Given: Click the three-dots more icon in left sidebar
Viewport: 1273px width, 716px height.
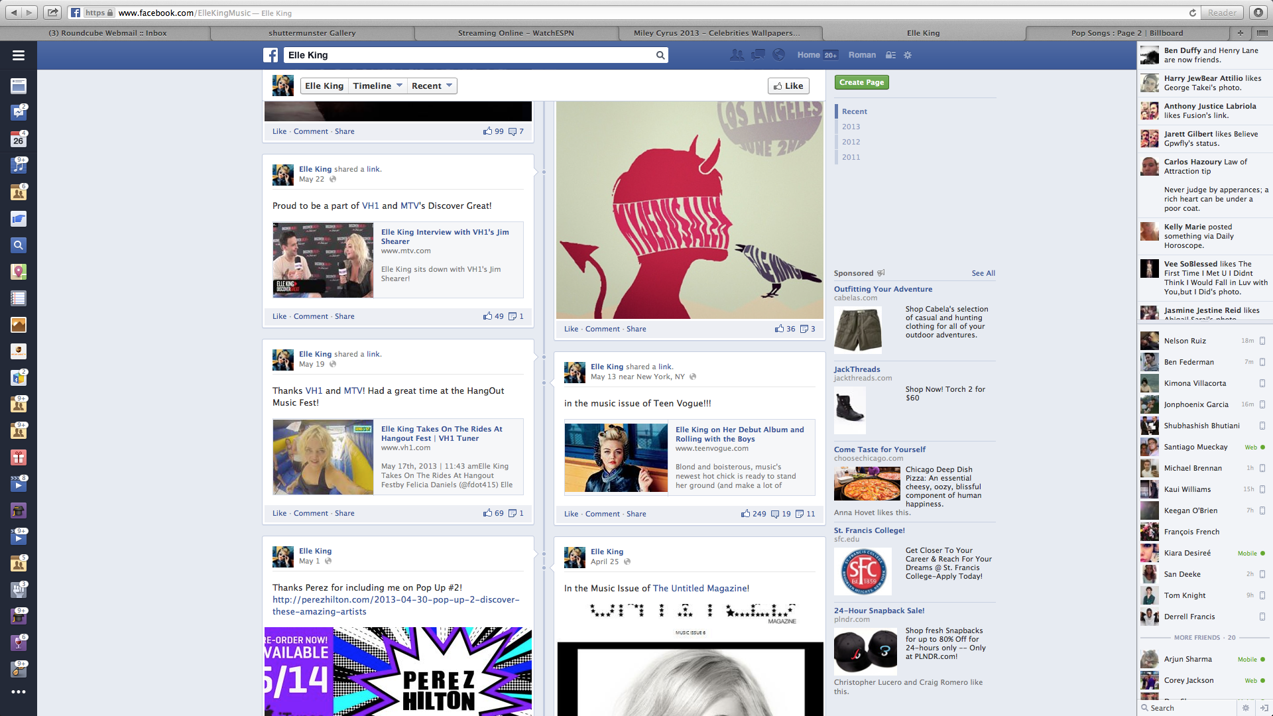Looking at the screenshot, I should pos(19,691).
